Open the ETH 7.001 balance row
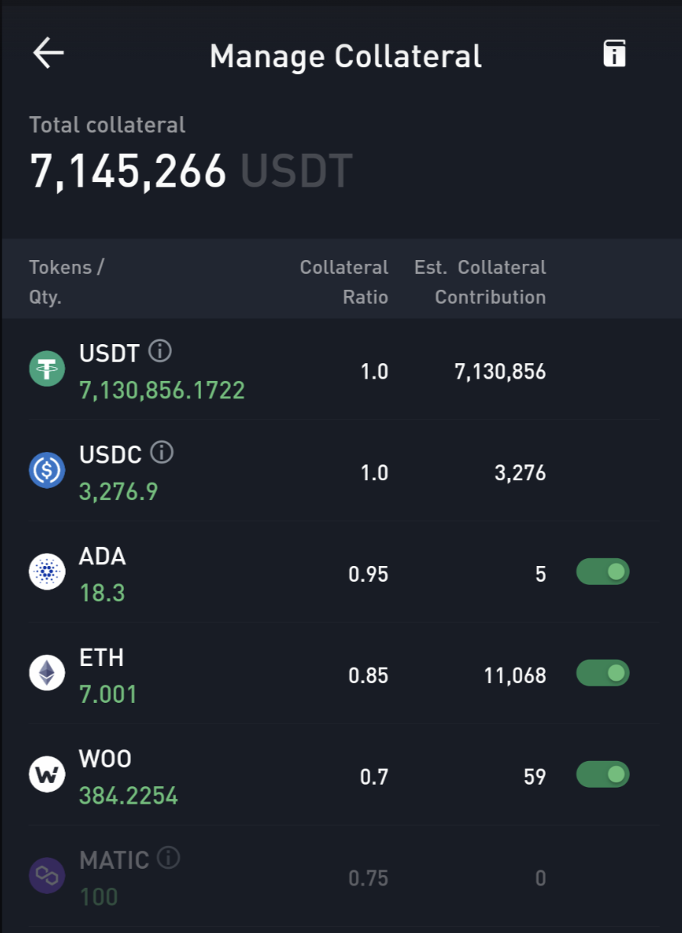Screen dimensions: 682x933 pyautogui.click(x=341, y=674)
